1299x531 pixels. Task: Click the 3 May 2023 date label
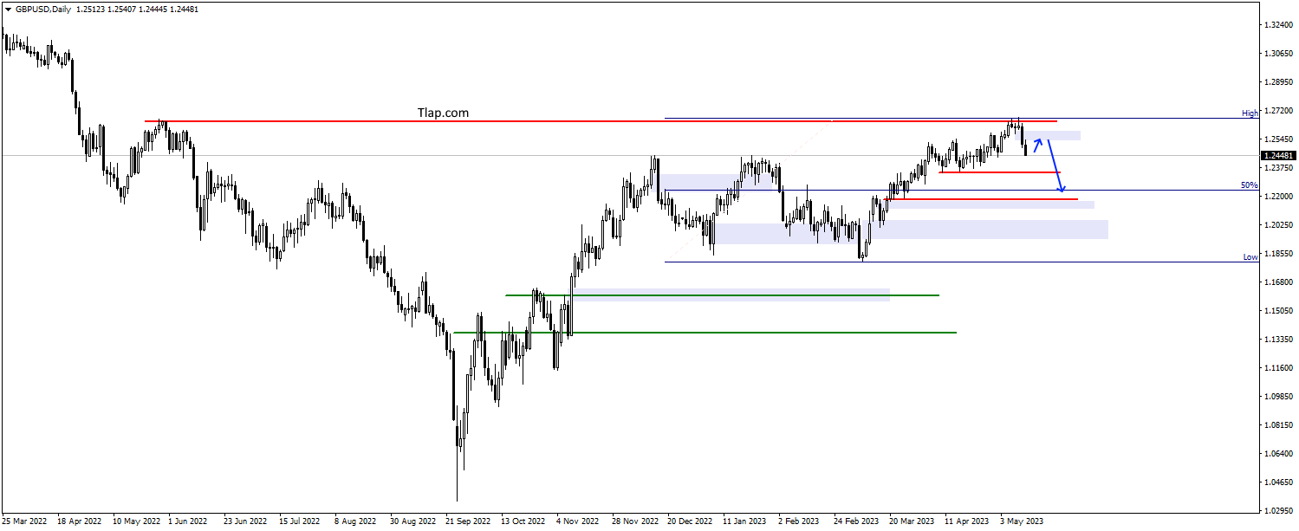click(x=1023, y=521)
